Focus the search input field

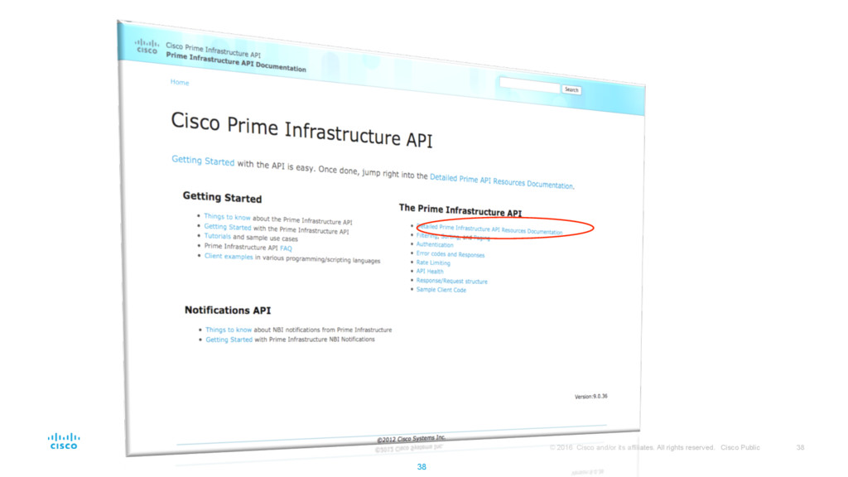(x=529, y=85)
